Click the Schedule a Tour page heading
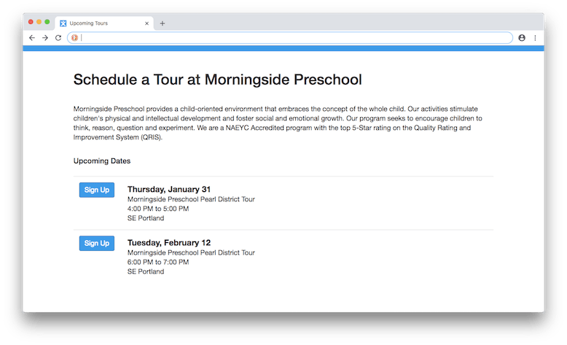 [x=217, y=79]
